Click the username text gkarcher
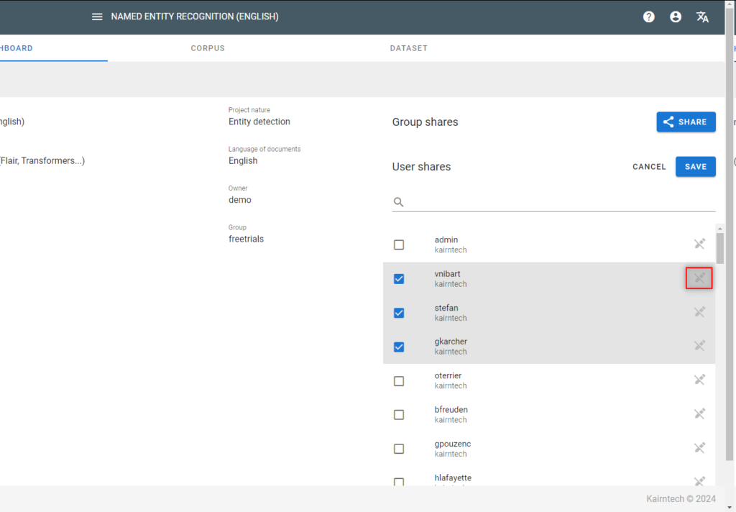This screenshot has height=512, width=736. [x=451, y=342]
